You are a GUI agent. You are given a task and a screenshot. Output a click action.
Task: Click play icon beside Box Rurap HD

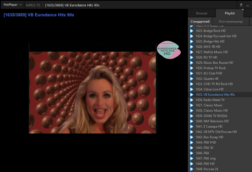click(x=192, y=137)
